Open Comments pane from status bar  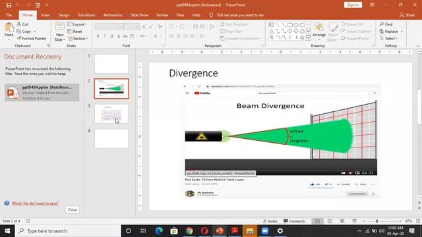coord(295,221)
